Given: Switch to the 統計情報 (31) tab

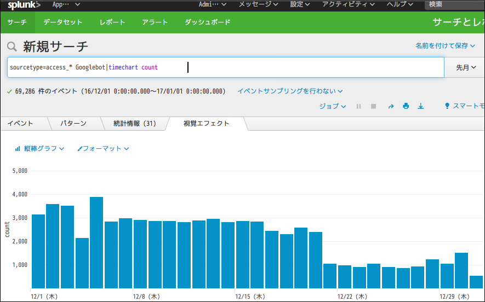Looking at the screenshot, I should (x=134, y=124).
